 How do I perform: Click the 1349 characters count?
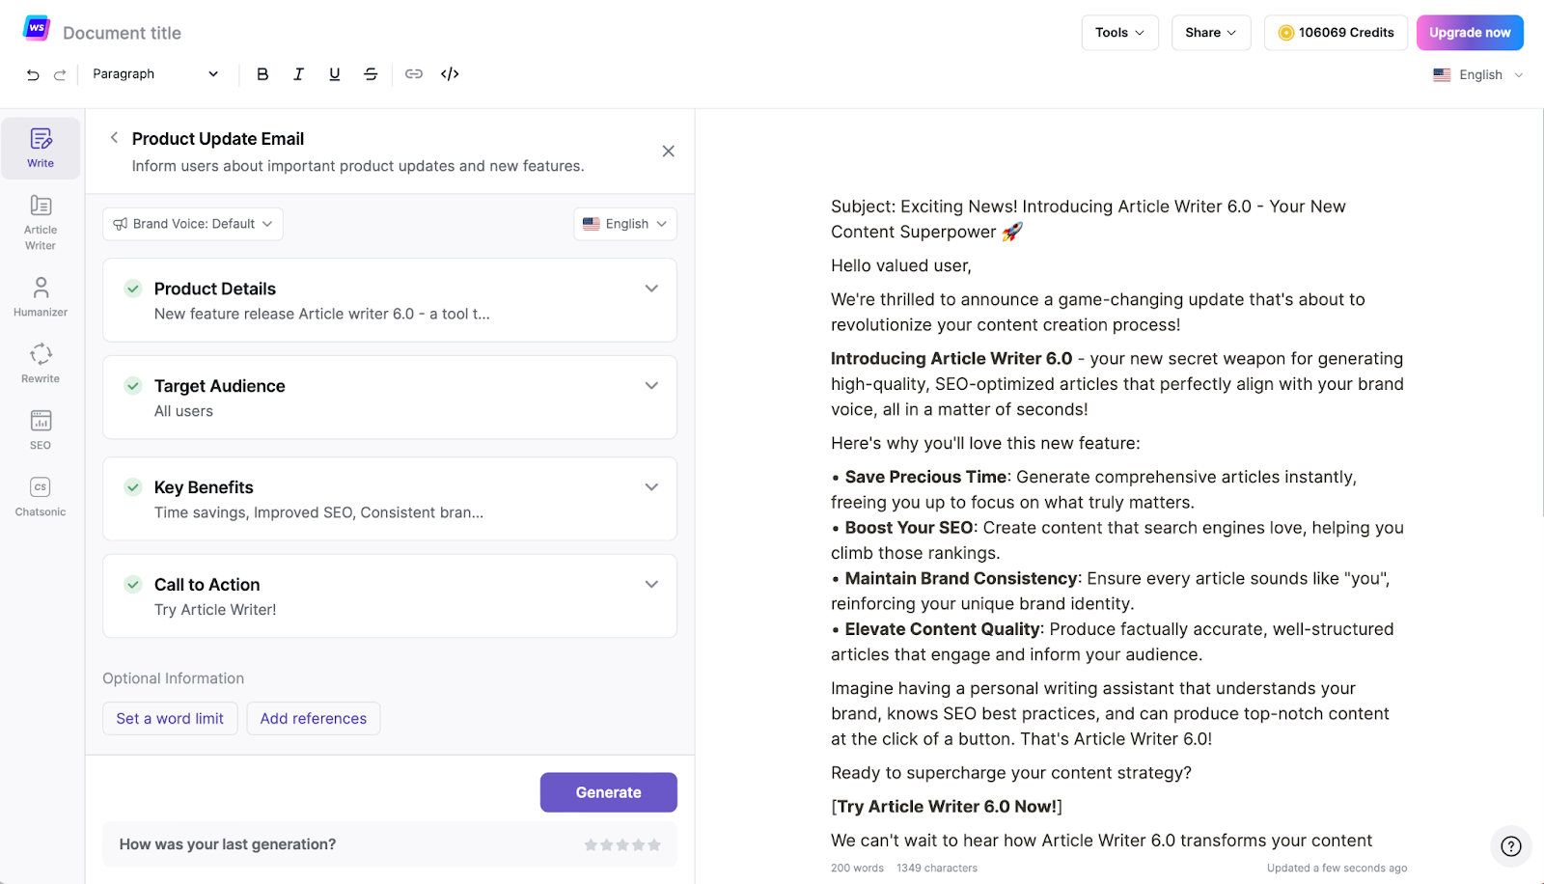[x=937, y=869]
